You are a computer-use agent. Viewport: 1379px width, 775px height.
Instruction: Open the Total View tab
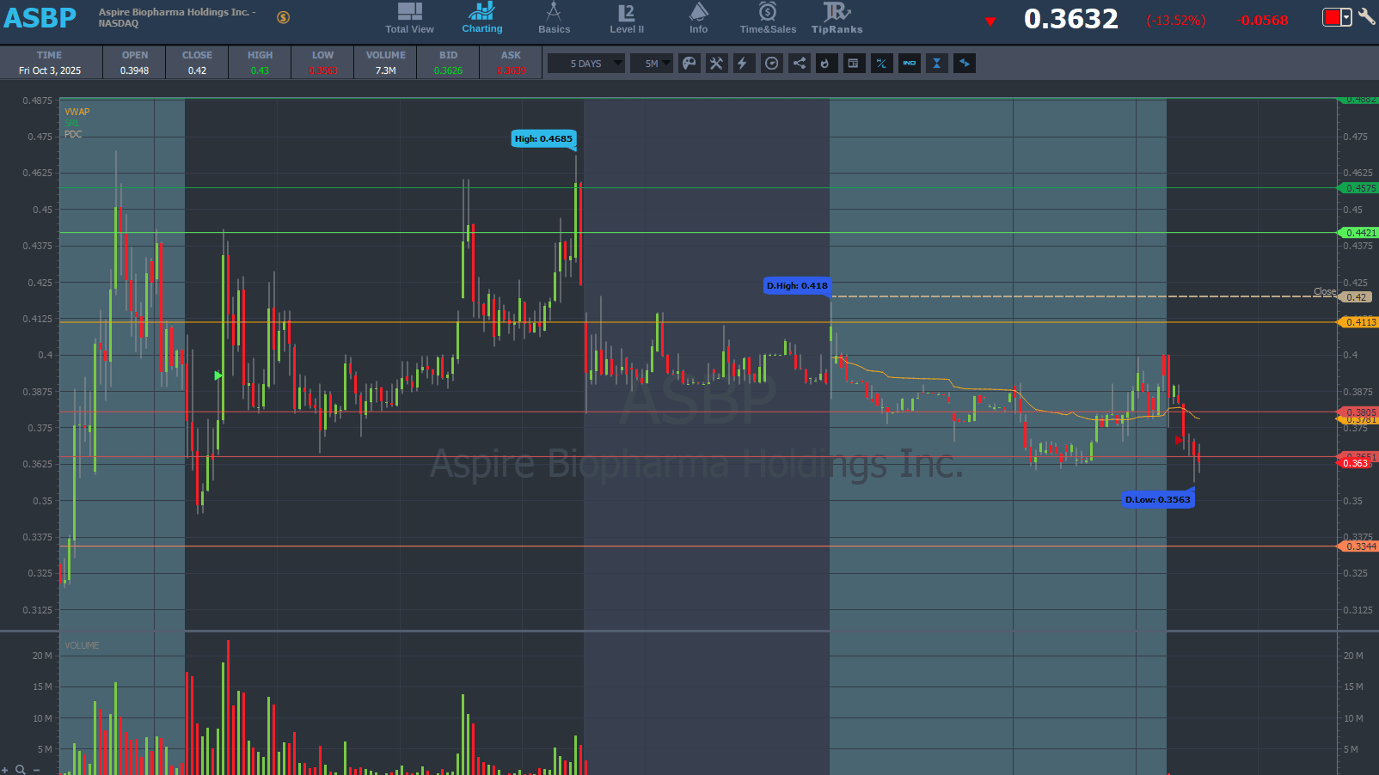[409, 18]
